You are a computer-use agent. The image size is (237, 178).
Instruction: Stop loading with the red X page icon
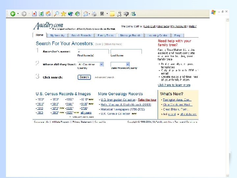click(35, 14)
